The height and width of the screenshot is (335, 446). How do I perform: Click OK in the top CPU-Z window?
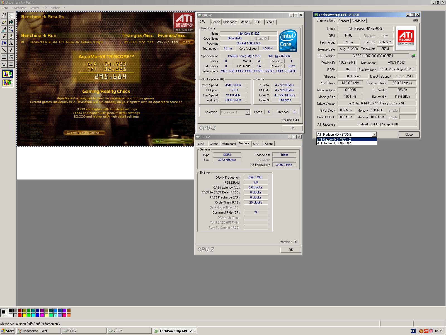click(x=292, y=128)
